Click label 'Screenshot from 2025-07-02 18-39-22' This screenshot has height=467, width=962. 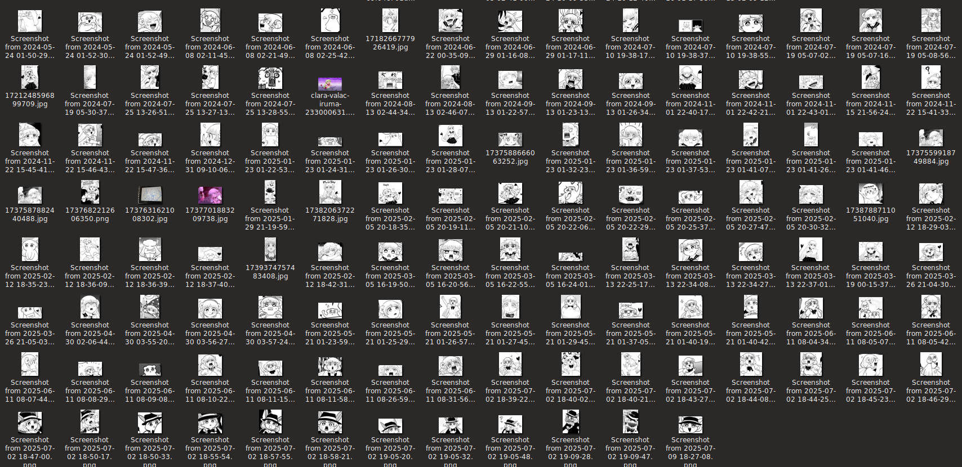click(x=510, y=391)
